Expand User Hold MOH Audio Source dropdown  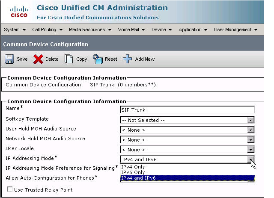tap(250, 130)
